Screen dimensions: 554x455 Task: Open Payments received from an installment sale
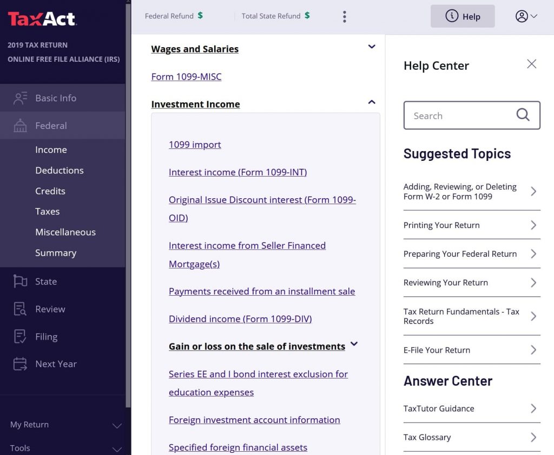[x=262, y=291]
